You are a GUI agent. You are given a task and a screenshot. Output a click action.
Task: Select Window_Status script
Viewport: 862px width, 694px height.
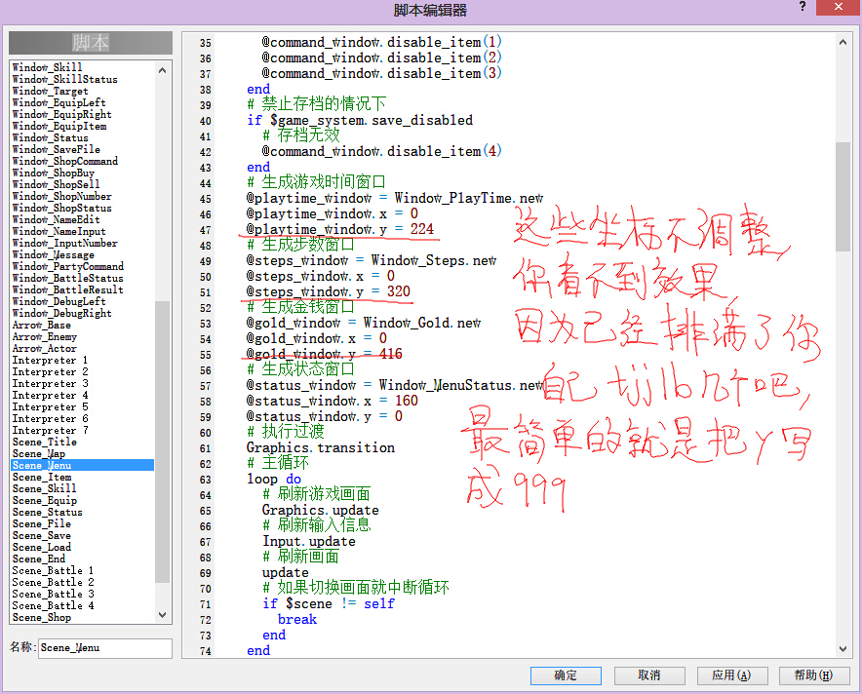pyautogui.click(x=50, y=137)
